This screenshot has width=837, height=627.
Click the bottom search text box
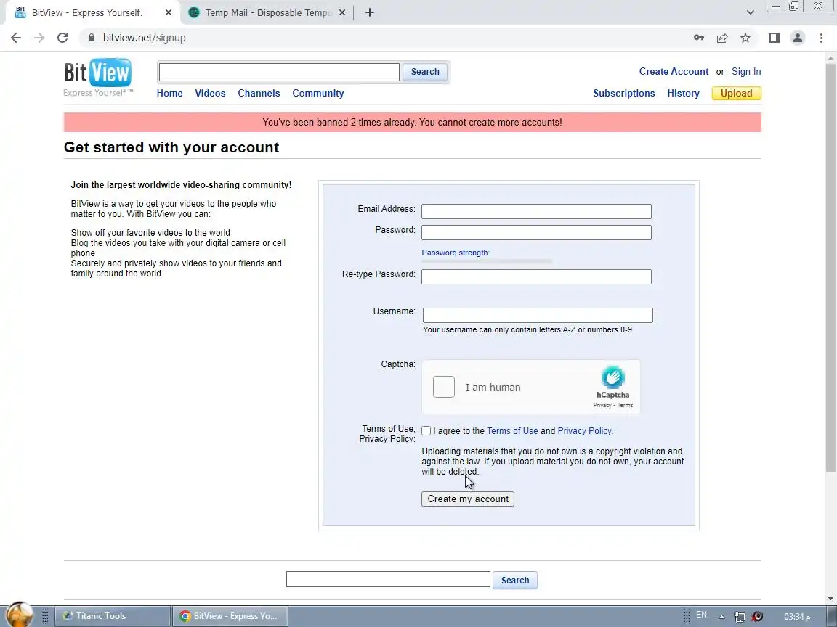coord(388,579)
